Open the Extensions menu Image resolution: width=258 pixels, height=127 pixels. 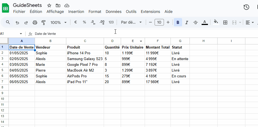150,12
